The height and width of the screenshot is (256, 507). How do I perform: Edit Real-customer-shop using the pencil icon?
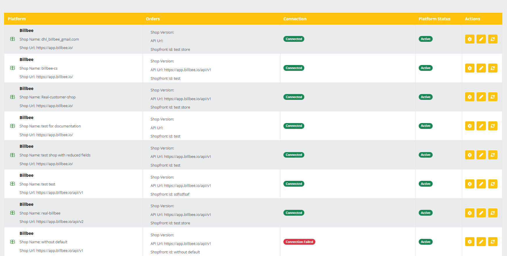point(481,97)
